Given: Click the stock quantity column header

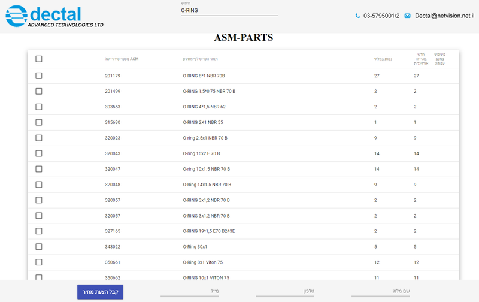Looking at the screenshot, I should (383, 59).
